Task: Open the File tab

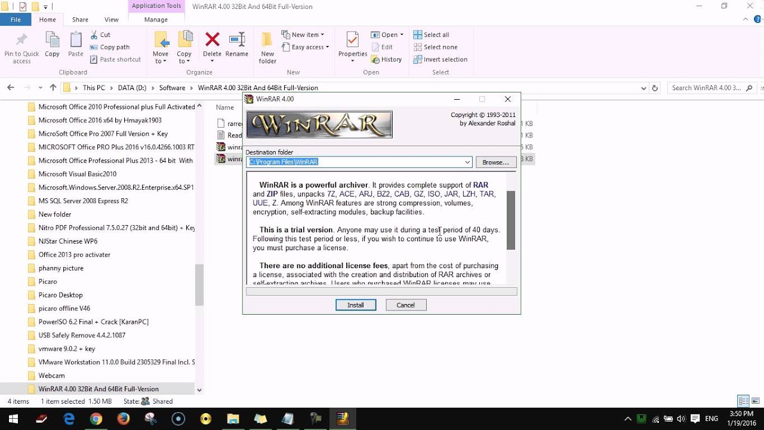Action: (16, 20)
